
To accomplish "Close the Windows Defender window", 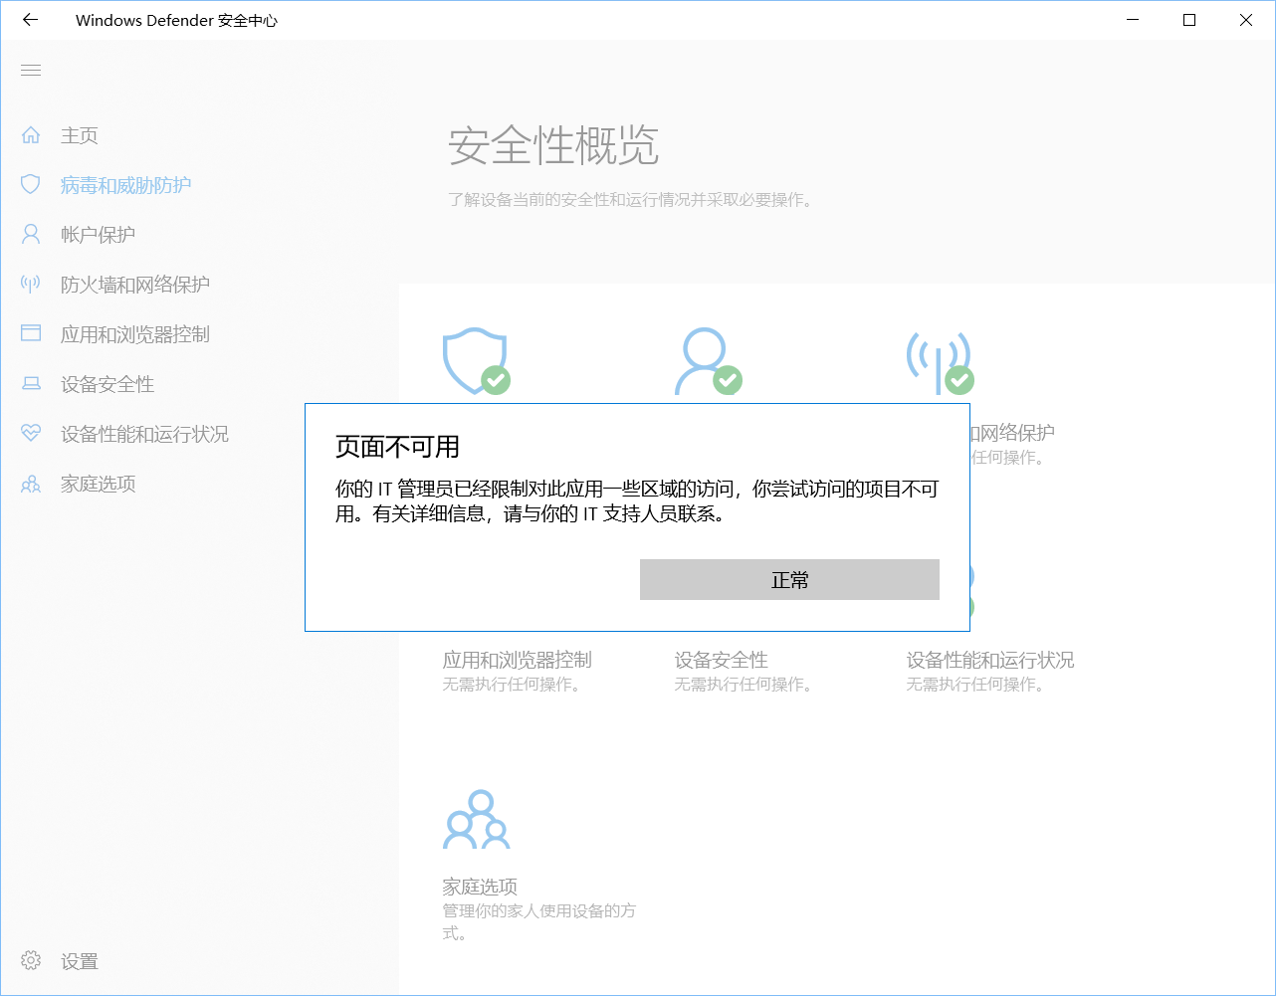I will (1246, 20).
